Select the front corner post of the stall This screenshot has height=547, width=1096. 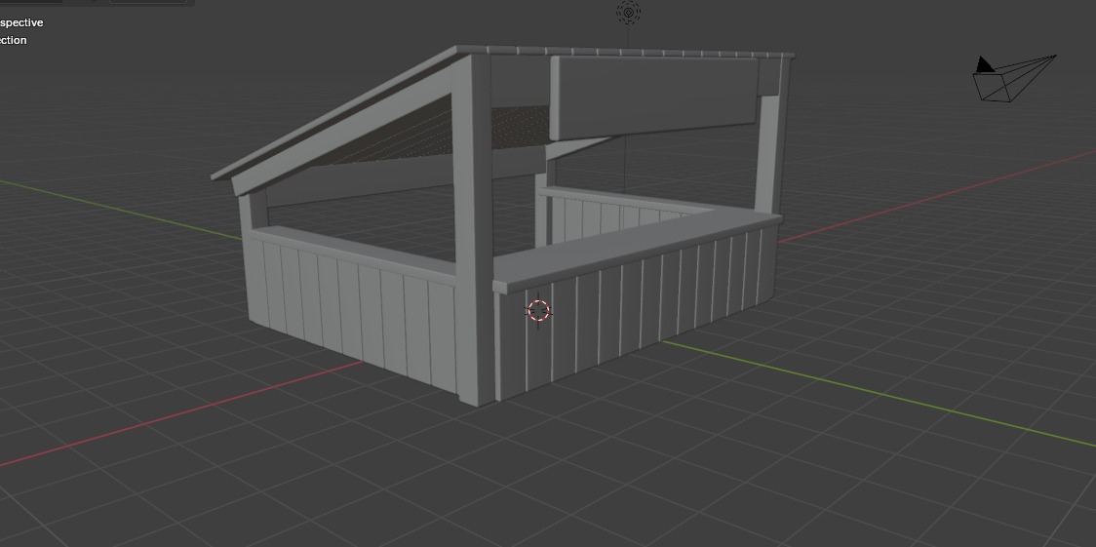coord(475,230)
